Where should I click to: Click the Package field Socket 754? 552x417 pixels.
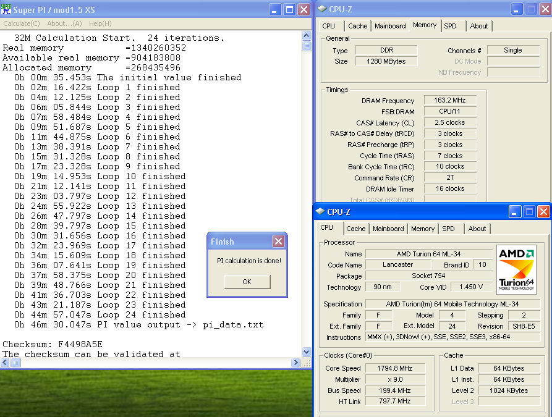(429, 276)
